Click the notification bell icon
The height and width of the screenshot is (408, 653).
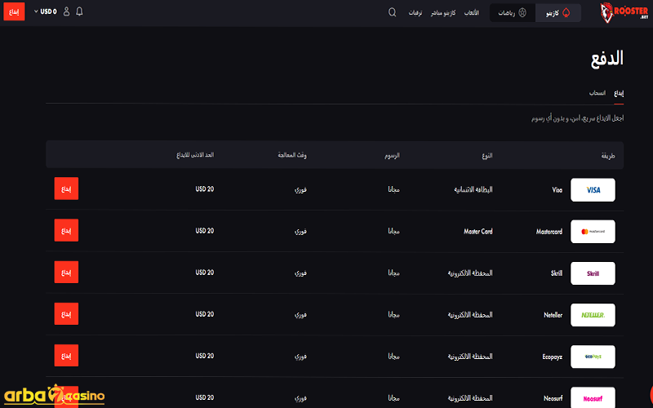pyautogui.click(x=79, y=12)
